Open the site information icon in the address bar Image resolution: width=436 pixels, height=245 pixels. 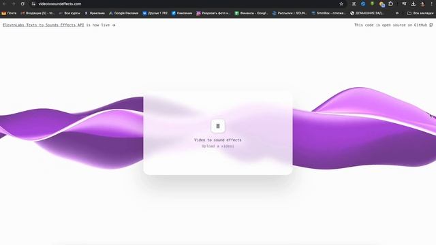coord(33,4)
